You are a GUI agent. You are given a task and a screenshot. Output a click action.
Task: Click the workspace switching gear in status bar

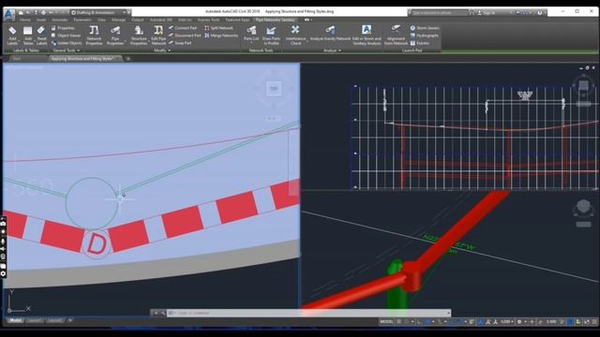pos(519,322)
